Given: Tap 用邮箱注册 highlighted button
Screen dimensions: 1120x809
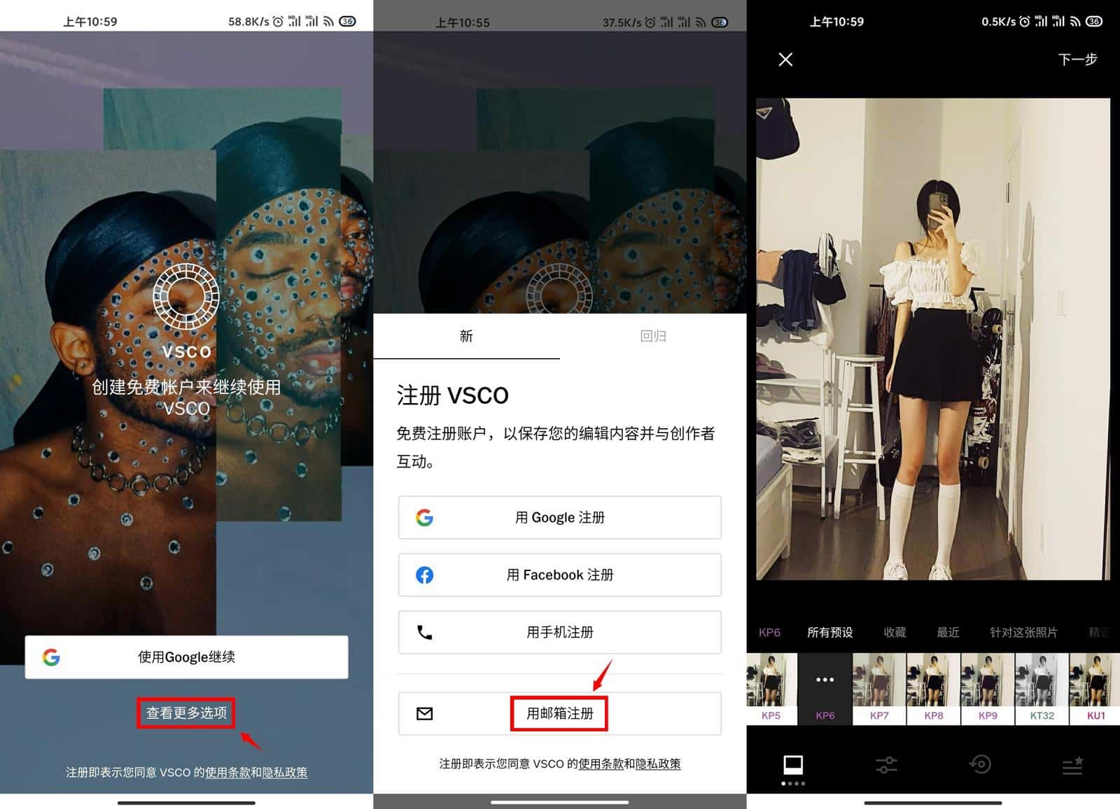Looking at the screenshot, I should (x=559, y=713).
